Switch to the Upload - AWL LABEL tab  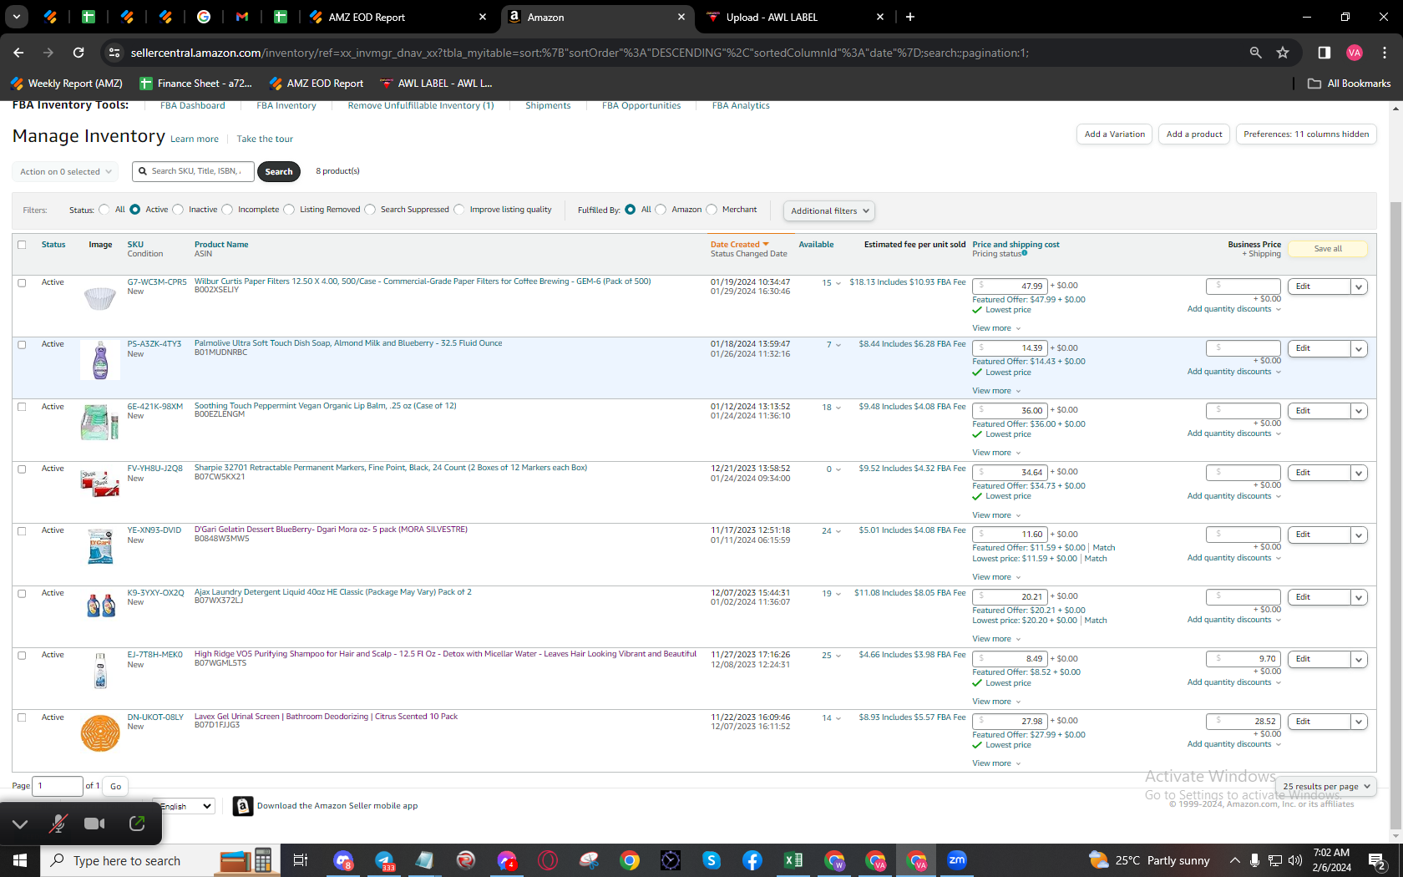(795, 17)
